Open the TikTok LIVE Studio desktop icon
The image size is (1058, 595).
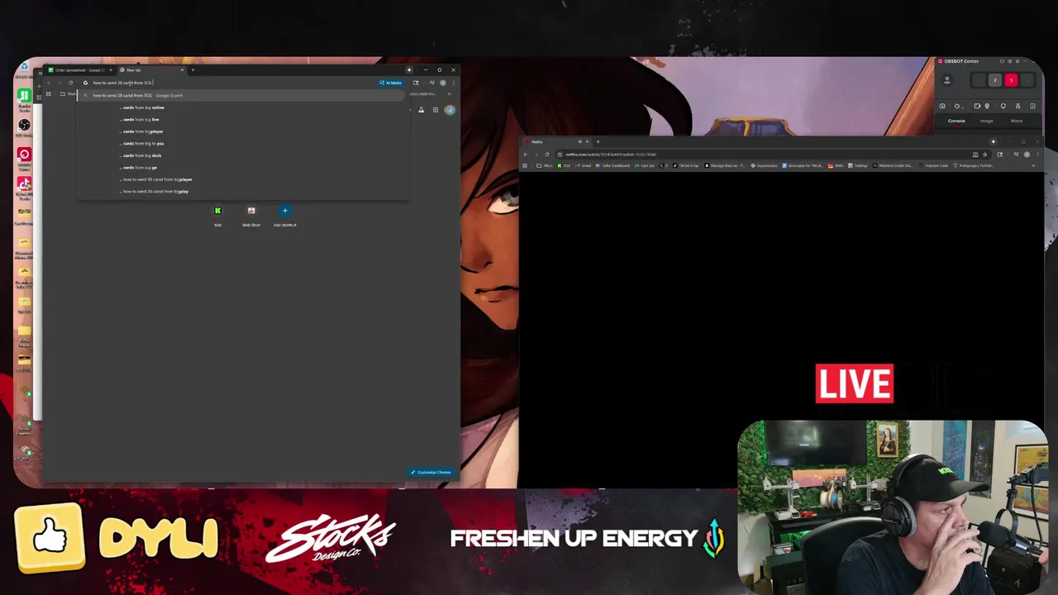pos(24,188)
